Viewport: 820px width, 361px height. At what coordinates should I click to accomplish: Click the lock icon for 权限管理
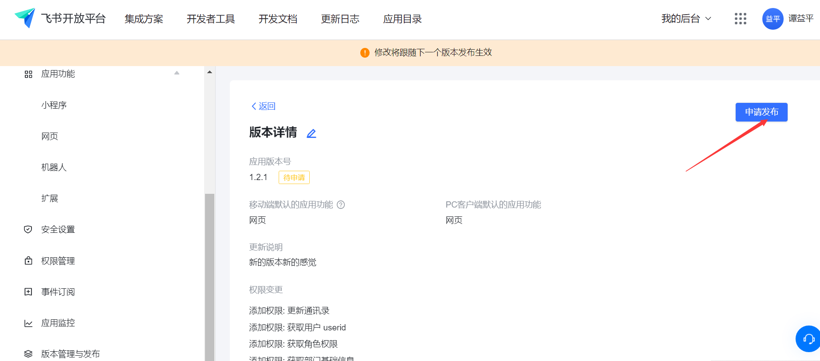pos(28,261)
